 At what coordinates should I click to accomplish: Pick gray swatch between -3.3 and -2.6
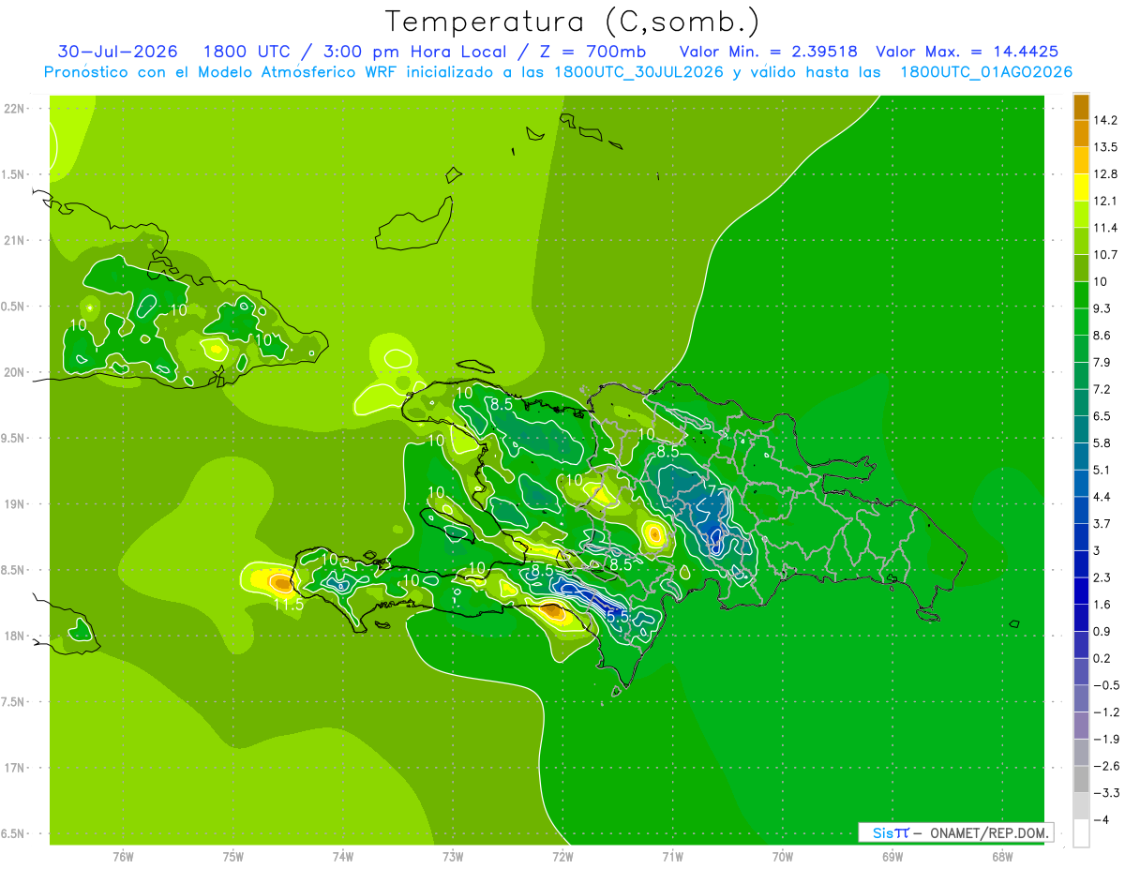click(1081, 779)
